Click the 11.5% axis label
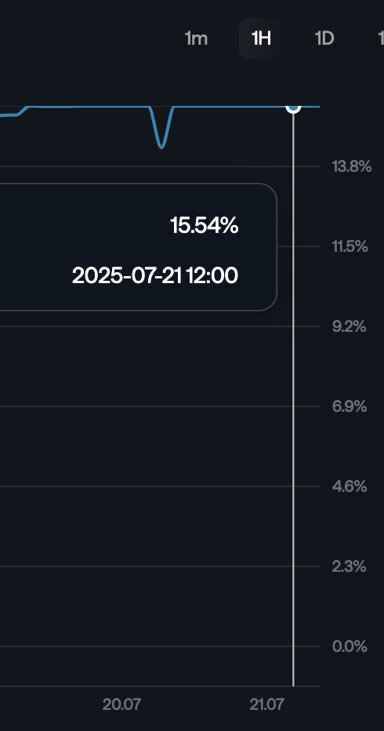 click(x=350, y=246)
